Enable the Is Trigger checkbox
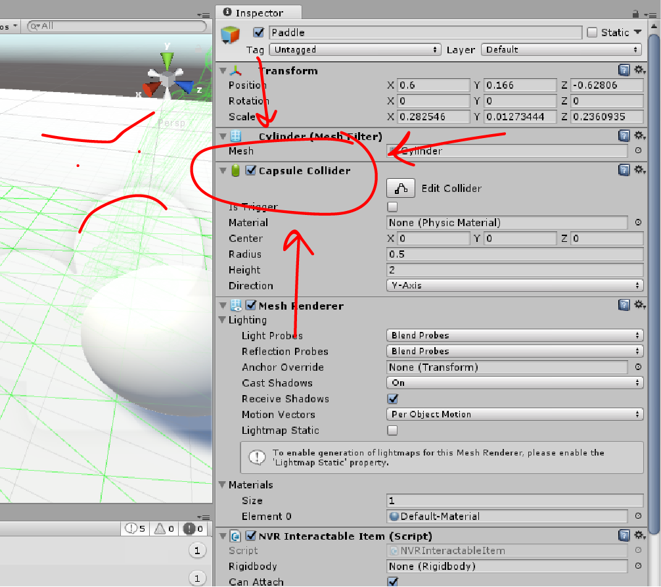 point(392,206)
